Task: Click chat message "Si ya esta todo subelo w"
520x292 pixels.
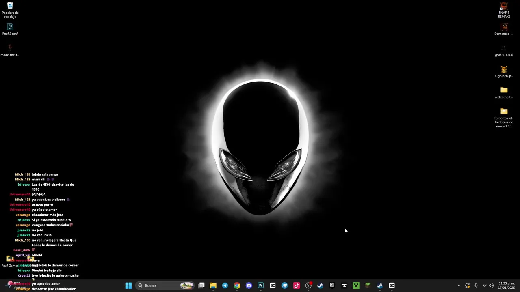Action: coord(52,220)
